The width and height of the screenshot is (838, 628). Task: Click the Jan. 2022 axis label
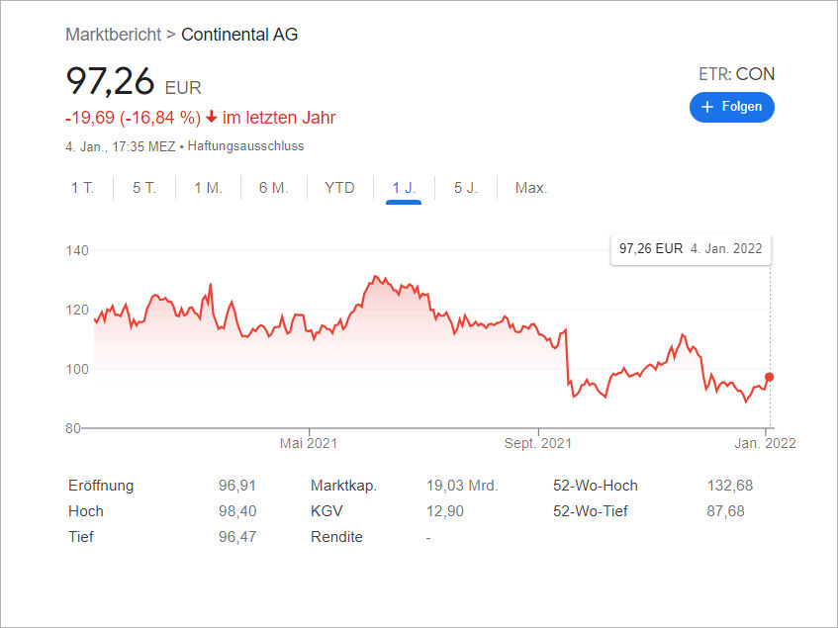click(765, 443)
